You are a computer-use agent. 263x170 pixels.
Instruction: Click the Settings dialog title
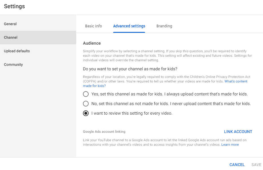(x=14, y=6)
